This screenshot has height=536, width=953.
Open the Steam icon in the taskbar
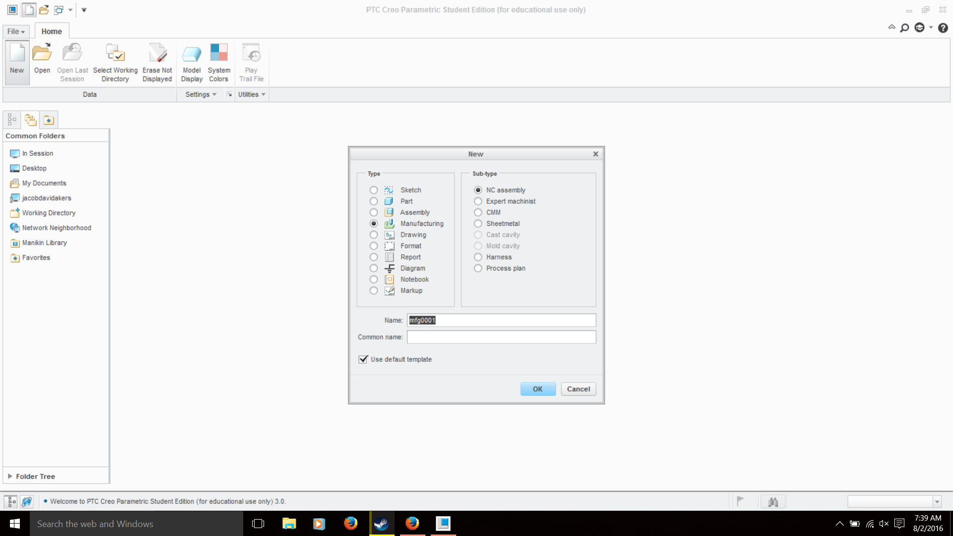click(381, 524)
